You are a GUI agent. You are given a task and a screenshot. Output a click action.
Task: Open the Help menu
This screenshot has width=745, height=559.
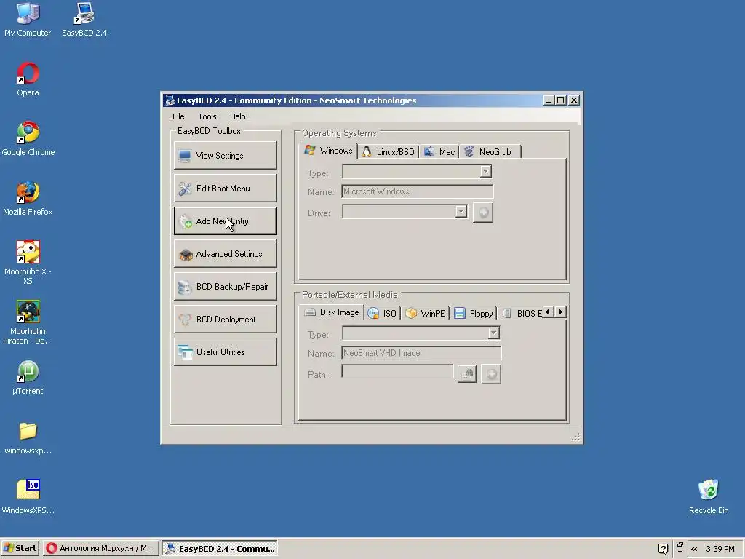point(238,116)
